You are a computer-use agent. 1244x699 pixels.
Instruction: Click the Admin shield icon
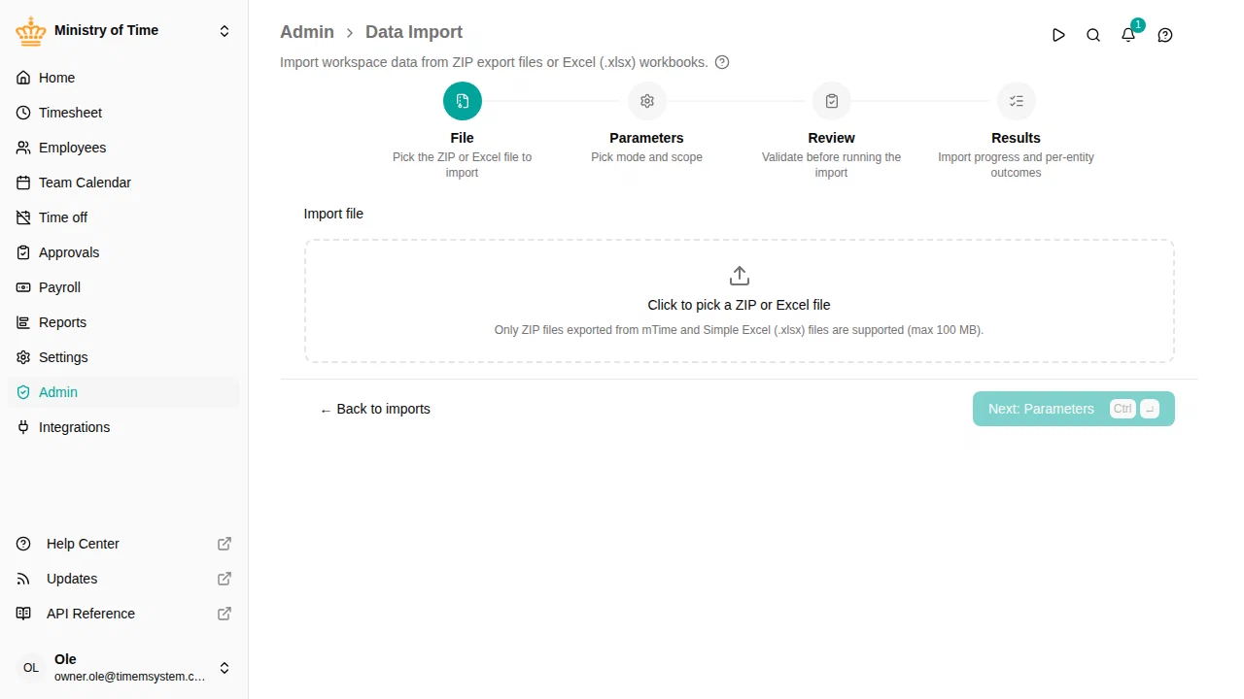23,392
